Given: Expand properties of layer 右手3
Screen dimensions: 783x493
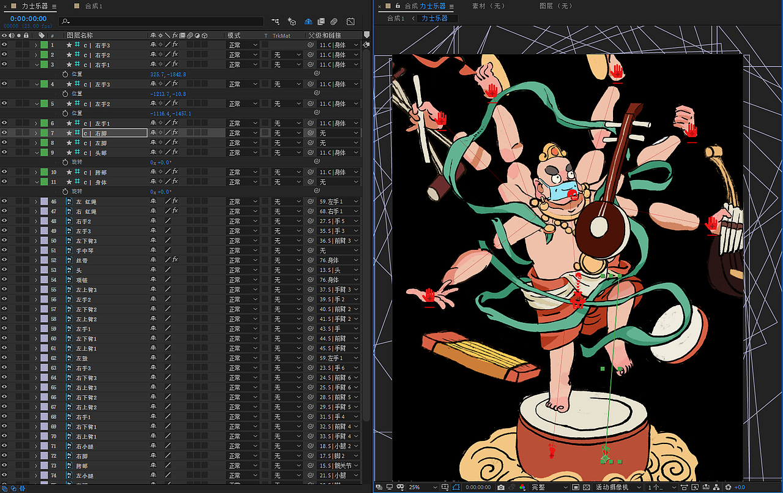Looking at the screenshot, I should (36, 45).
